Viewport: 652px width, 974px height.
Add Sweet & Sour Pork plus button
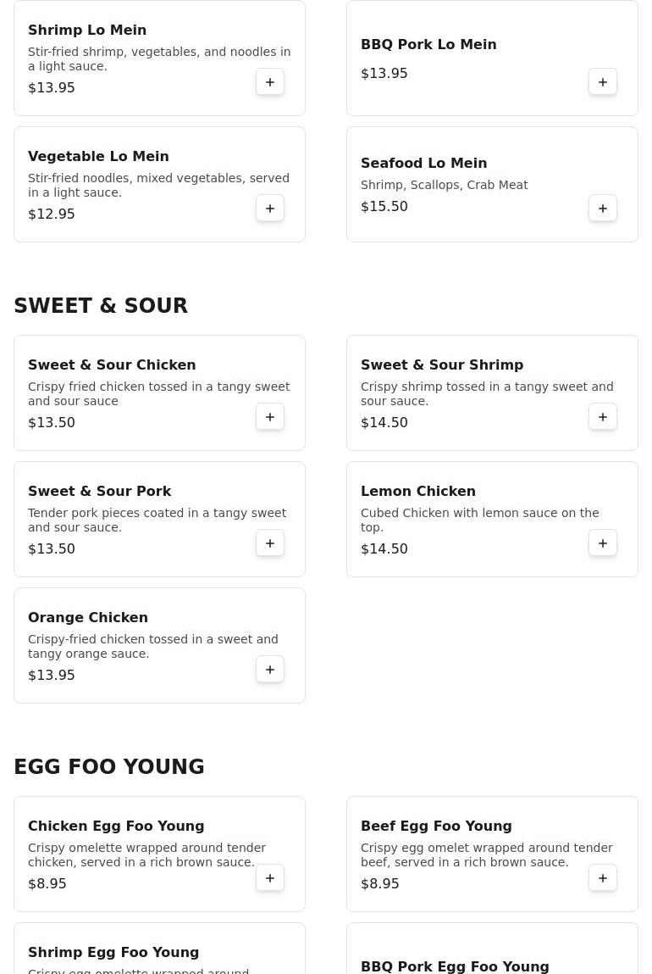270,543
